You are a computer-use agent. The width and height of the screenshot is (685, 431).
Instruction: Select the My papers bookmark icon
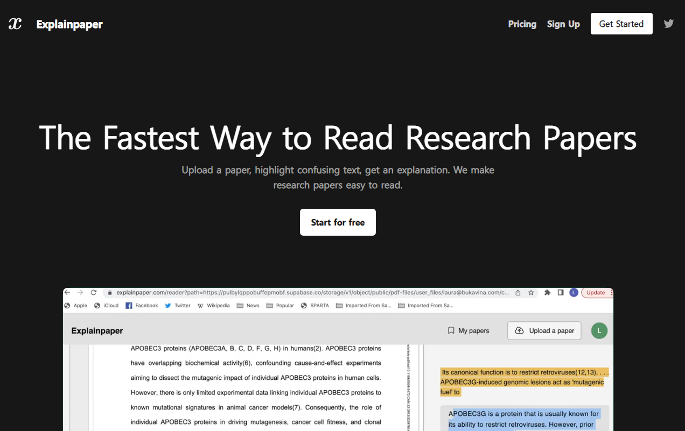451,330
